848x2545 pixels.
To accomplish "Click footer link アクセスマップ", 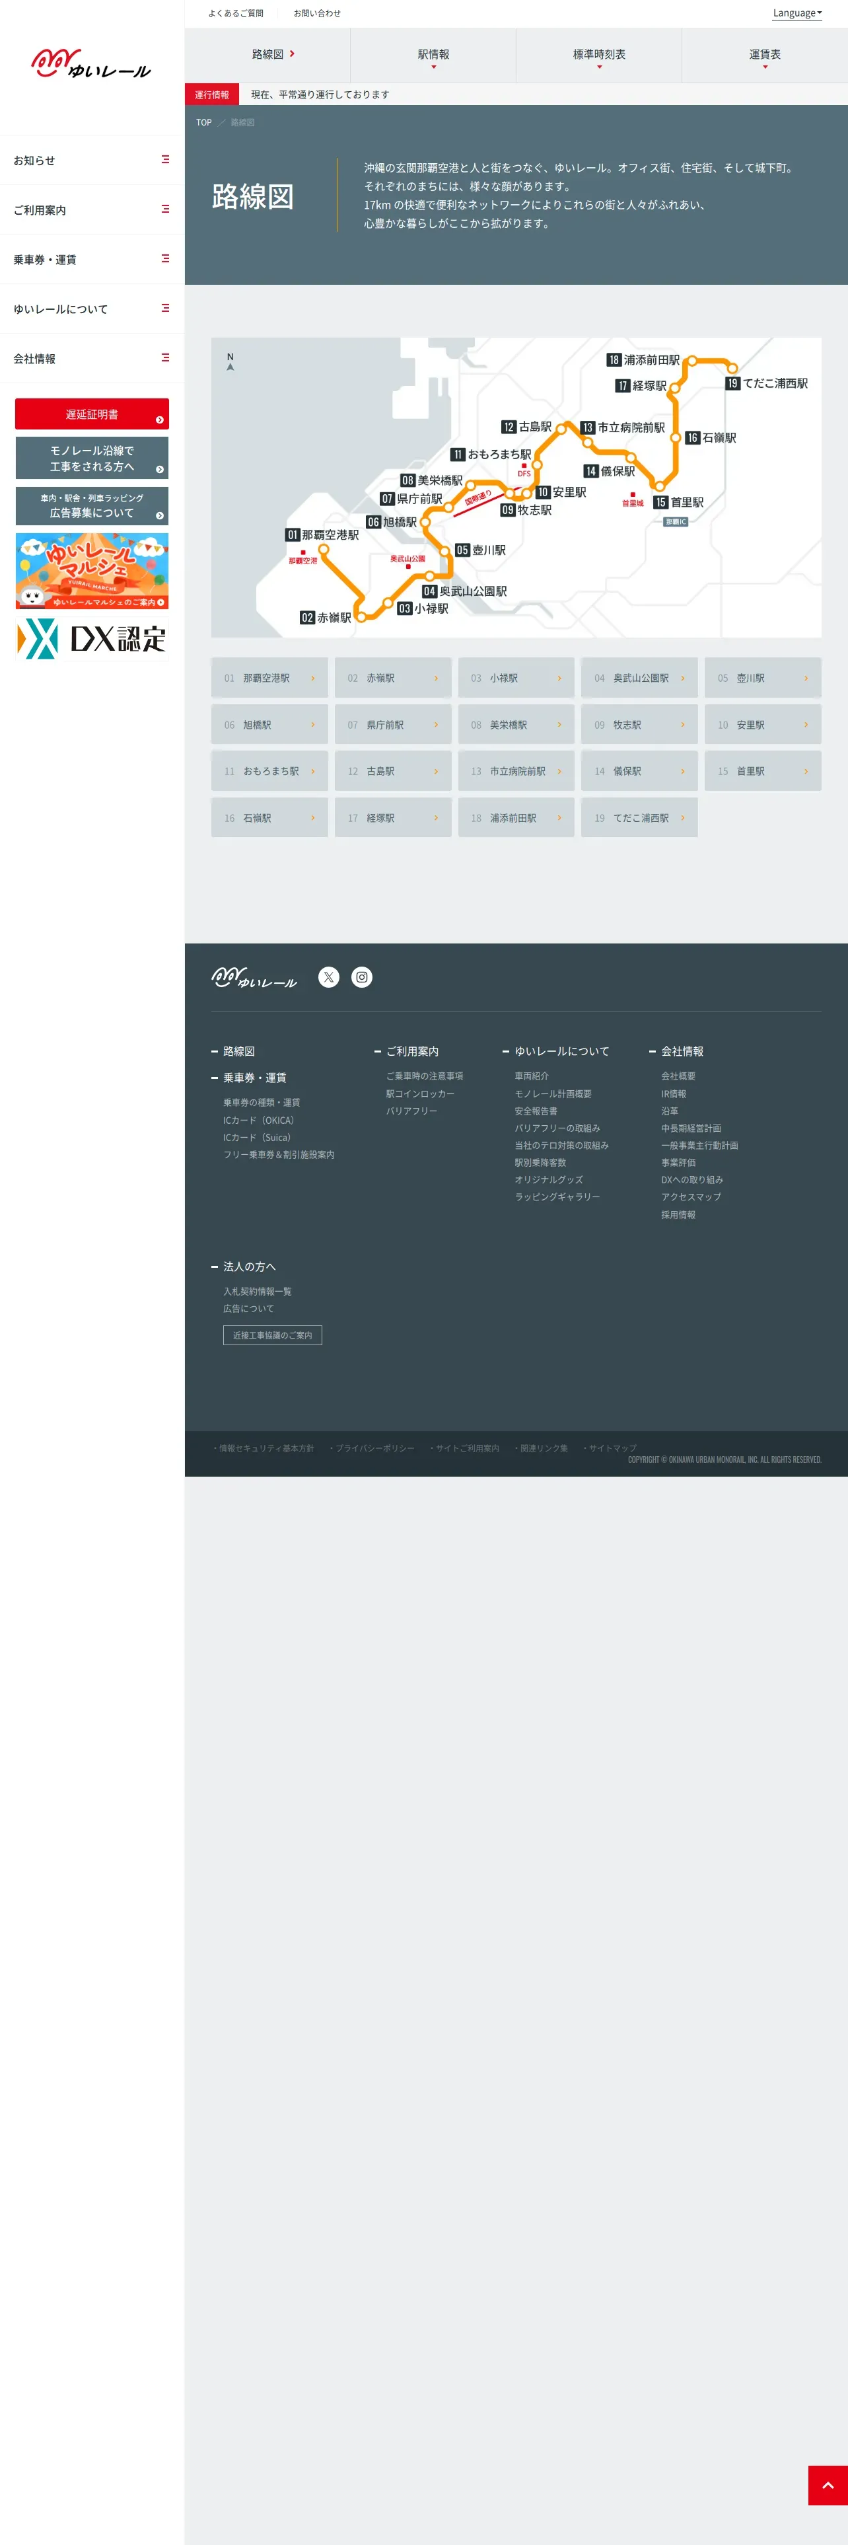I will click(x=691, y=1197).
